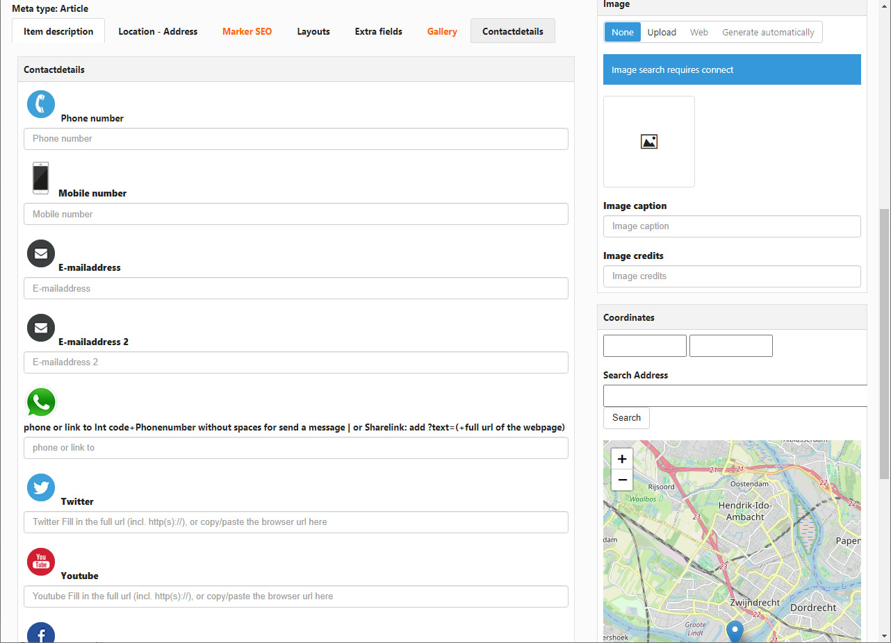This screenshot has width=891, height=643.
Task: Zoom out on the map
Action: tap(622, 480)
